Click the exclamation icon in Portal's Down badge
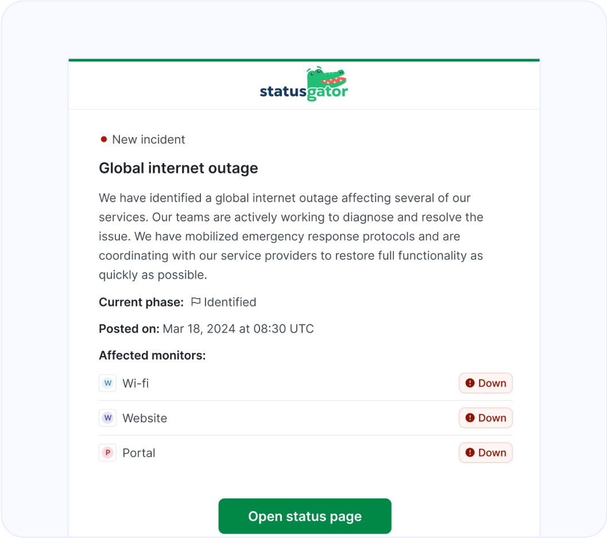The image size is (607, 538). tap(469, 452)
